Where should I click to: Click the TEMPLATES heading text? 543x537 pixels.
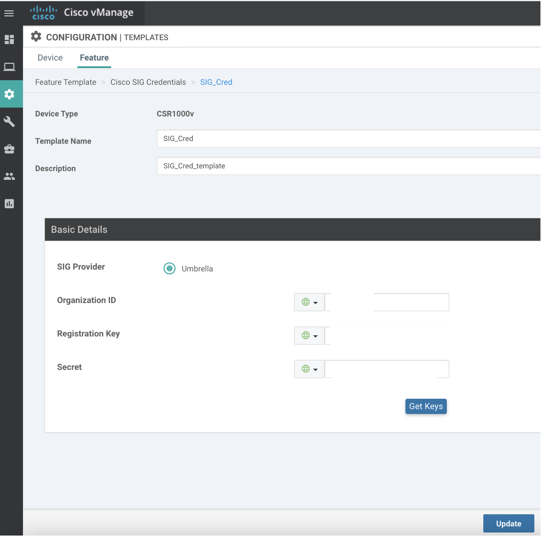(x=146, y=37)
